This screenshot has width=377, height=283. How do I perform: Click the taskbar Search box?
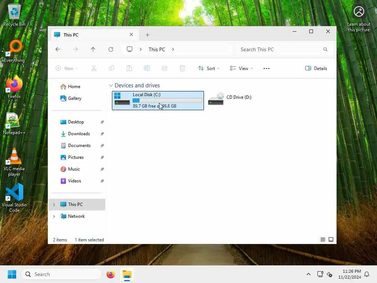pyautogui.click(x=61, y=274)
